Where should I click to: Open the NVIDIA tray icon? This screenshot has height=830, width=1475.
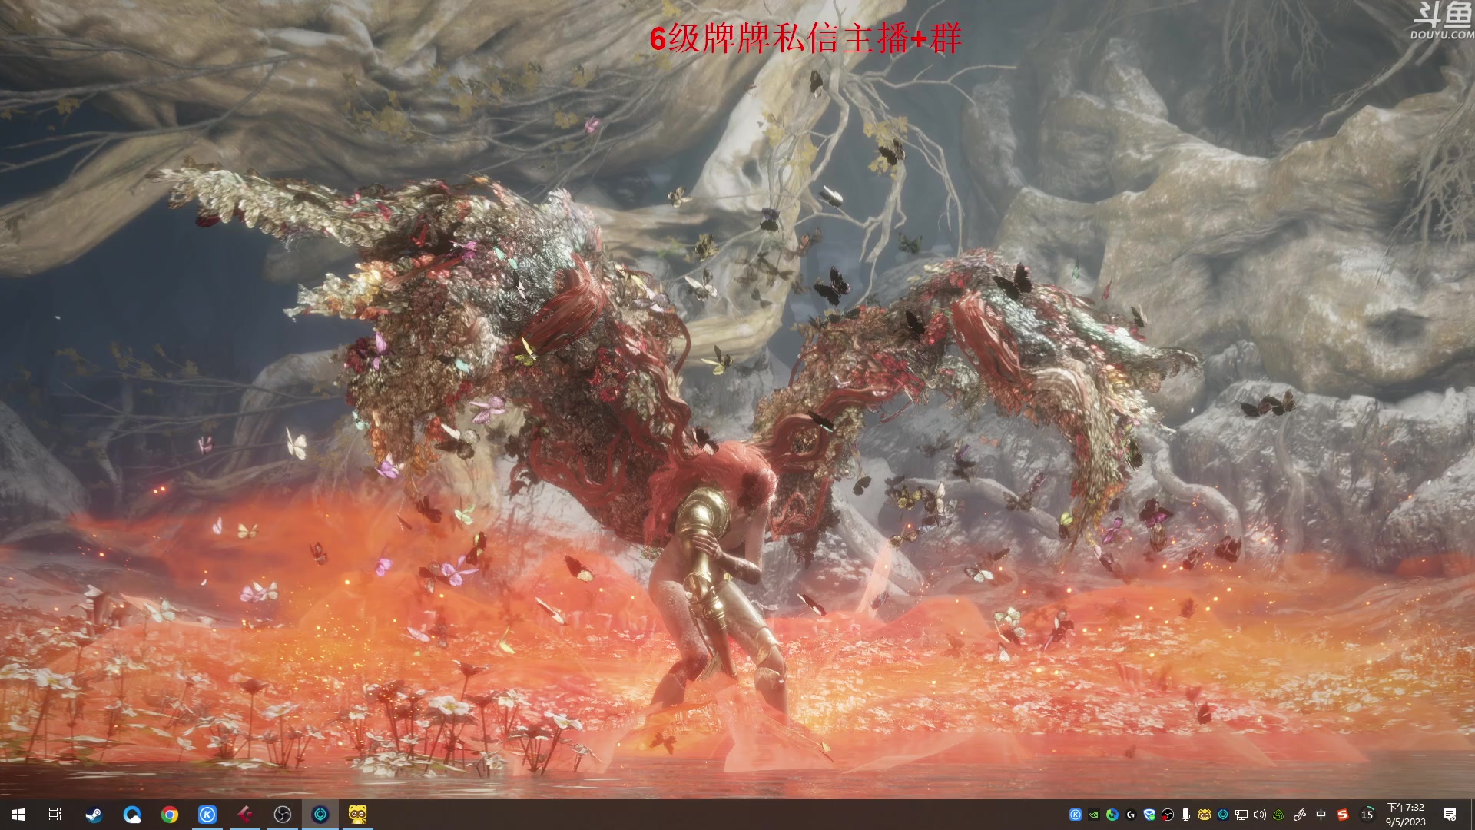(x=1094, y=815)
